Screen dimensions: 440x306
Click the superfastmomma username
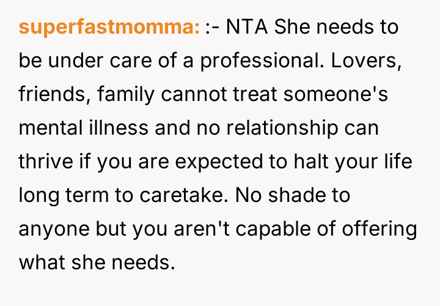click(109, 28)
